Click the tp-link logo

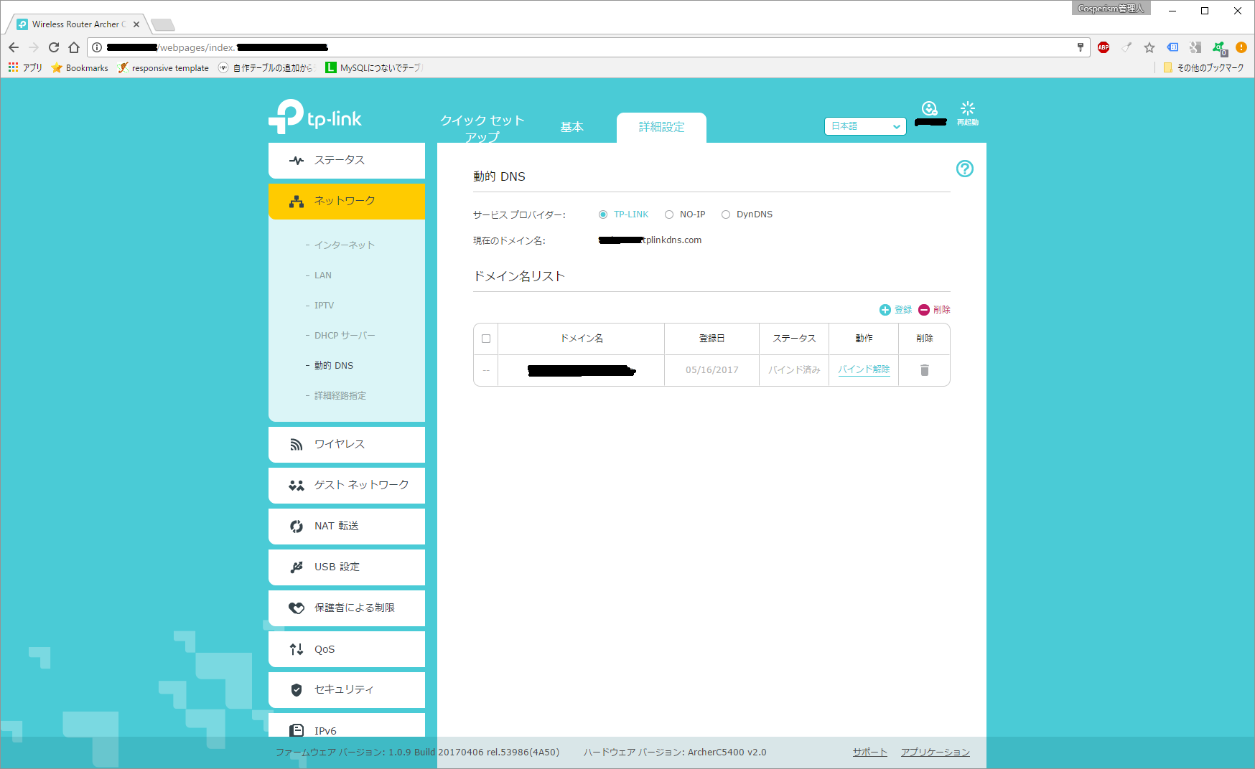[315, 118]
